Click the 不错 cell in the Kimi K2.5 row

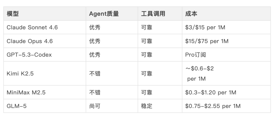95,74
